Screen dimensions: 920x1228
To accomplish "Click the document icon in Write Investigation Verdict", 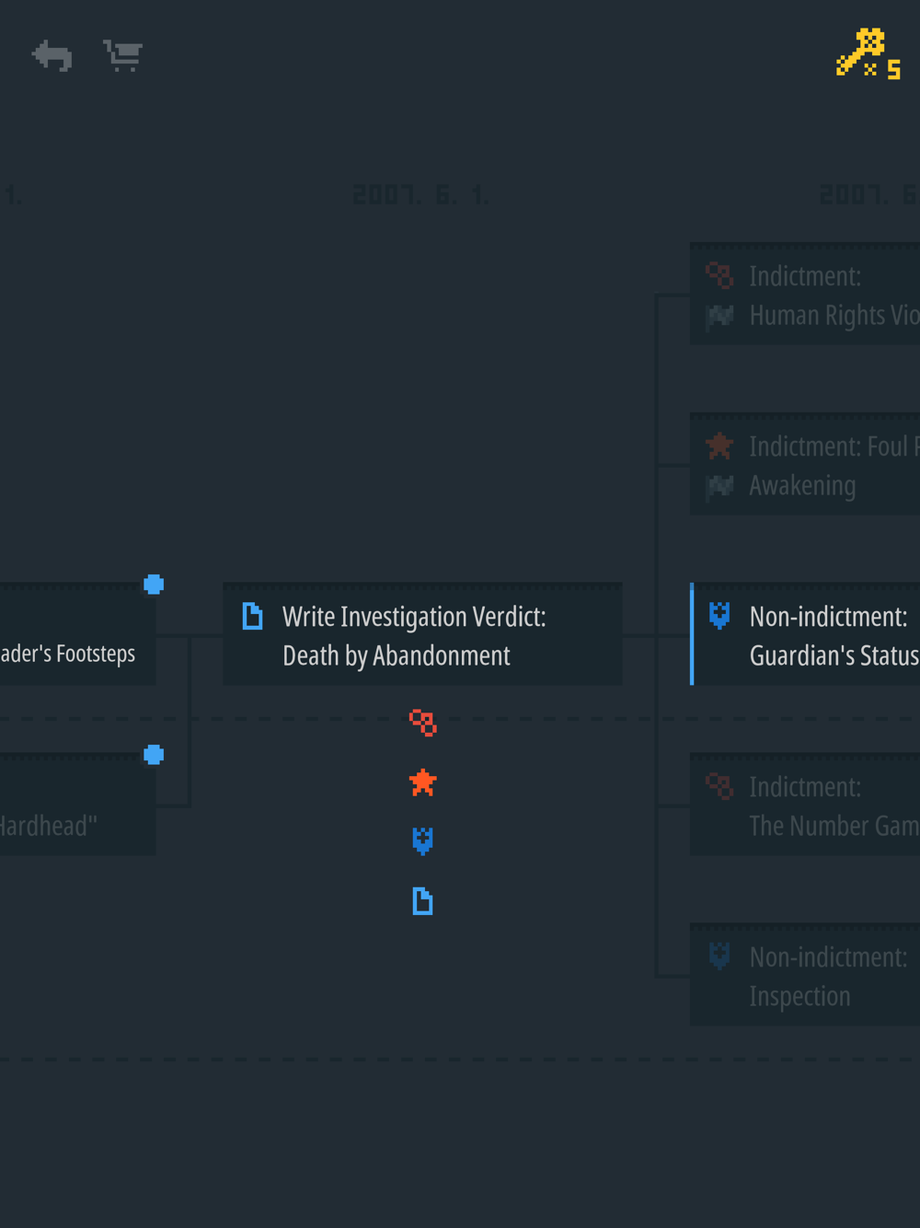I will pyautogui.click(x=252, y=616).
